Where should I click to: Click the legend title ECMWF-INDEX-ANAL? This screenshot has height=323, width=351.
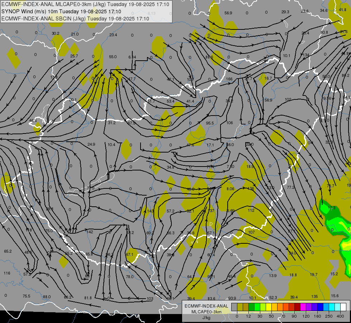point(206,306)
